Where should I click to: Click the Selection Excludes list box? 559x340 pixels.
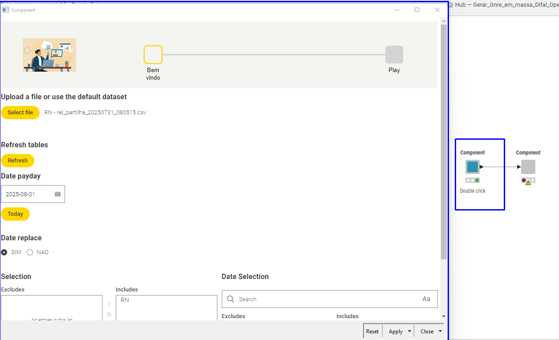click(x=52, y=308)
